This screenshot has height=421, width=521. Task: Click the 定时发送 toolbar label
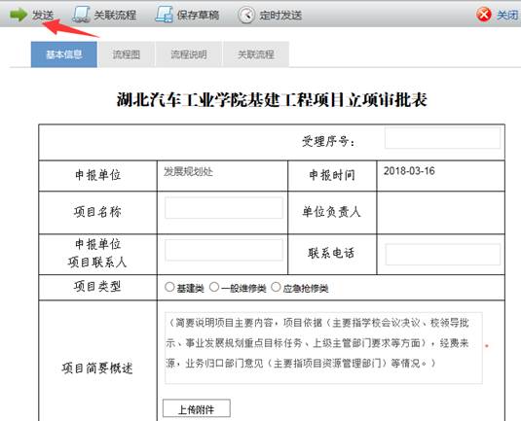coord(280,15)
